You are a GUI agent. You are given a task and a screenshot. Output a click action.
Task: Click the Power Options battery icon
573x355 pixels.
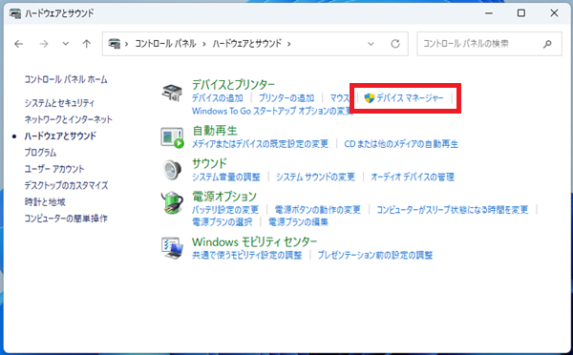point(172,202)
